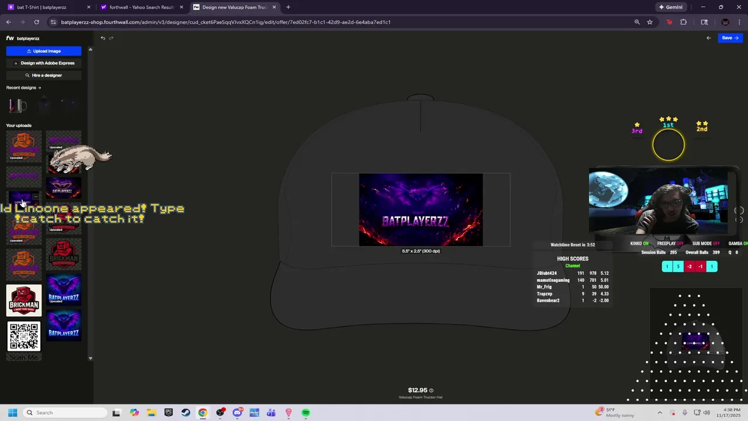Open OBS Studio from the taskbar
Image resolution: width=748 pixels, height=421 pixels.
(220, 413)
